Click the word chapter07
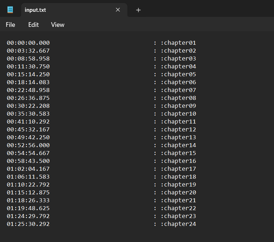This screenshot has height=242, width=274. (x=180, y=90)
